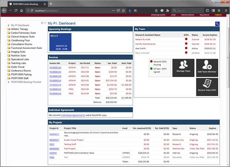This screenshot has height=167, width=230.
Task: Click the blue search magnifier icon
Action: pyautogui.click(x=217, y=24)
